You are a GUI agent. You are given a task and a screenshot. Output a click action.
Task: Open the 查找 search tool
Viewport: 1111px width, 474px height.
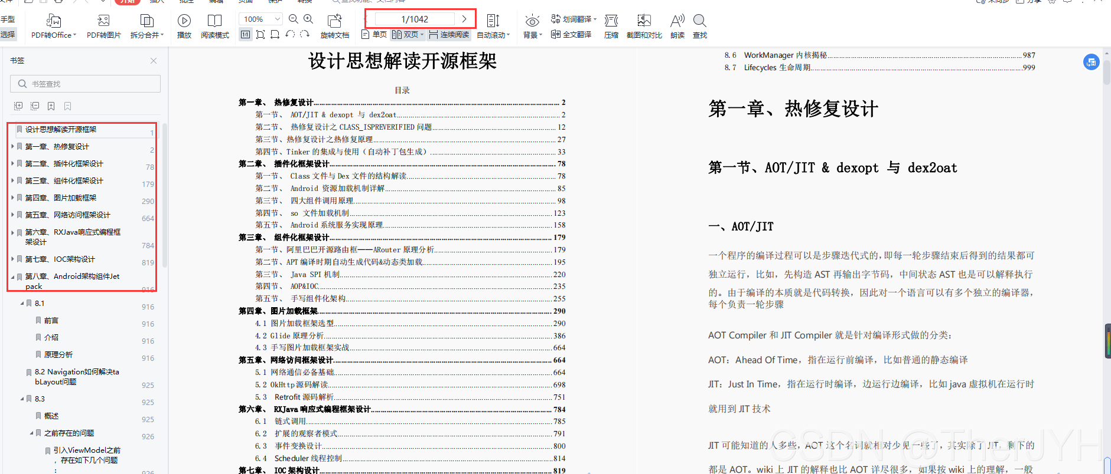700,21
